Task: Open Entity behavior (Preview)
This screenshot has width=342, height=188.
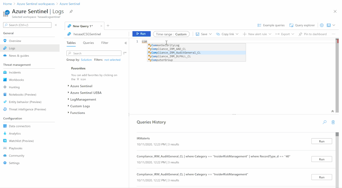Action: 25,102
